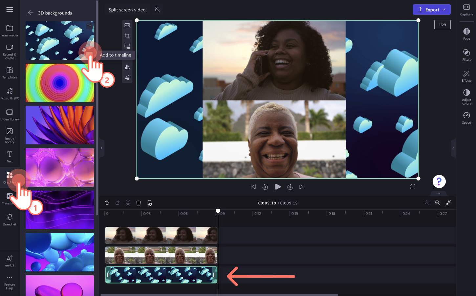The height and width of the screenshot is (296, 476).
Task: Select the Crop tool
Action: tap(127, 35)
